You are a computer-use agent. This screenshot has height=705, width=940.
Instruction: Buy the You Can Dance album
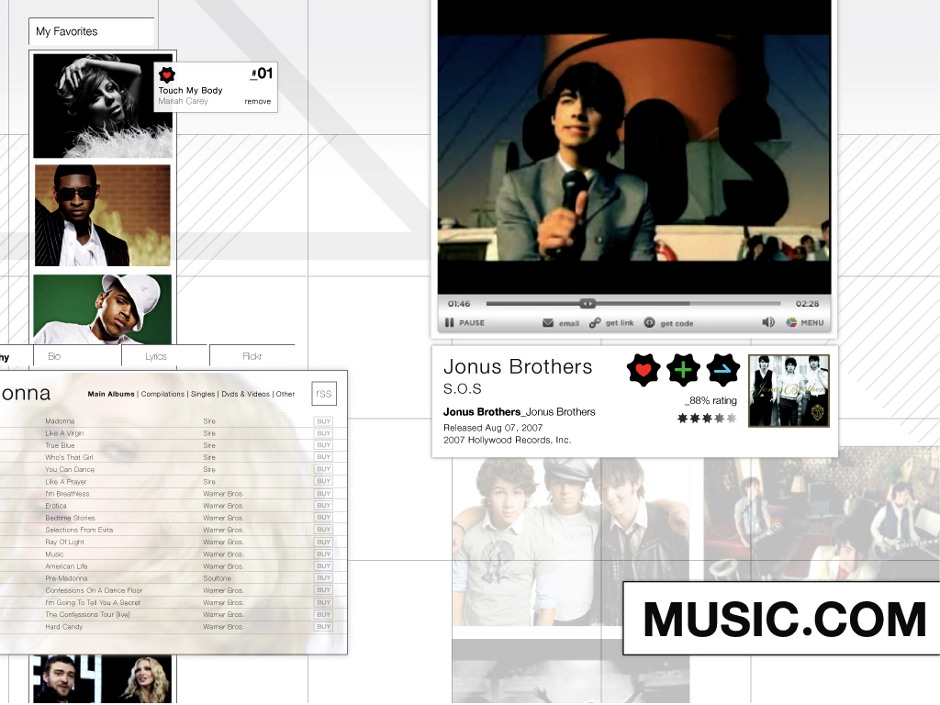[x=324, y=469]
